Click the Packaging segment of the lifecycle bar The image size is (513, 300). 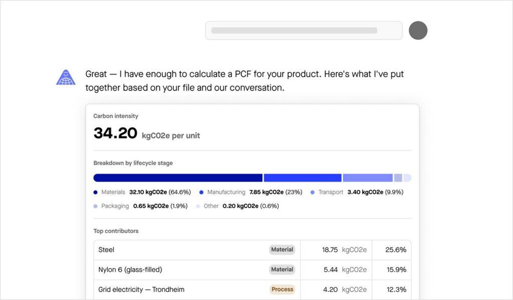click(398, 178)
